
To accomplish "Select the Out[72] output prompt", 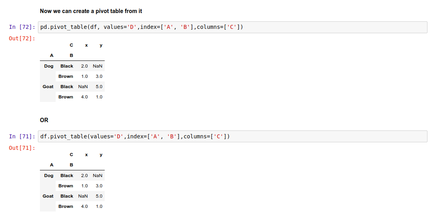I will tap(22, 38).
